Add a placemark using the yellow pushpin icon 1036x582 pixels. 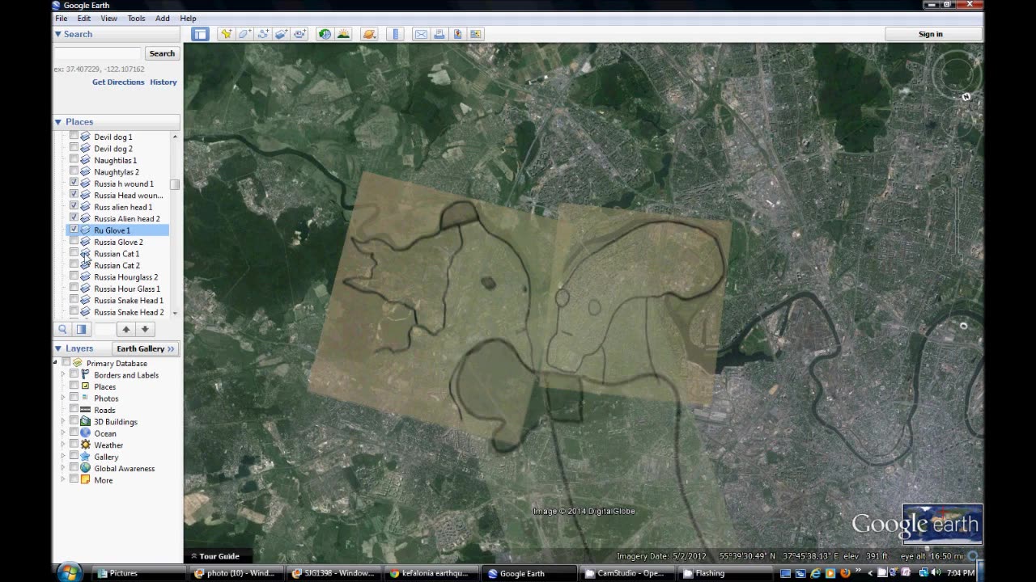tap(226, 34)
